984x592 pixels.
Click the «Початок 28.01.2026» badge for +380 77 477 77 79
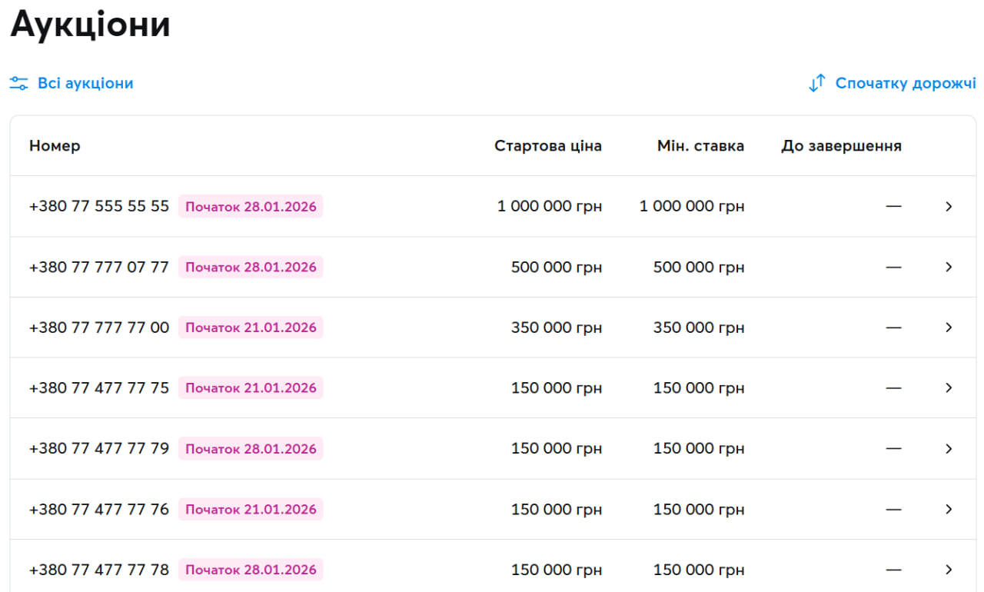click(251, 449)
